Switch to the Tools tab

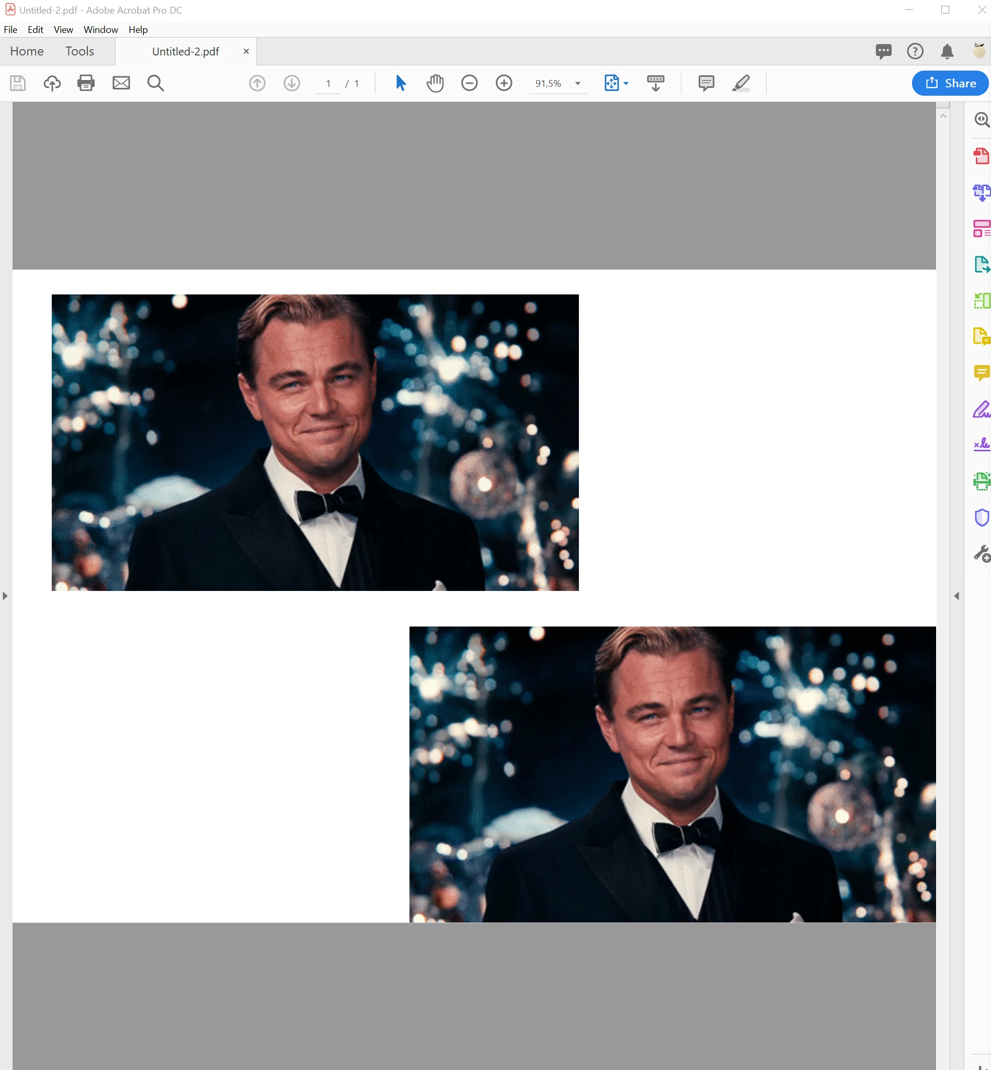pyautogui.click(x=80, y=51)
